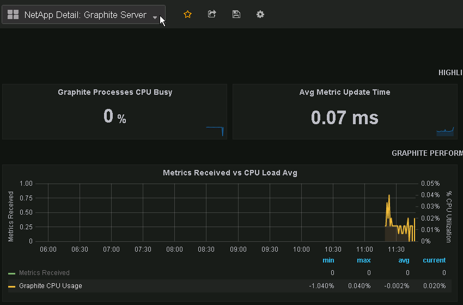Sort legend by max column
The width and height of the screenshot is (463, 305).
coord(363,260)
